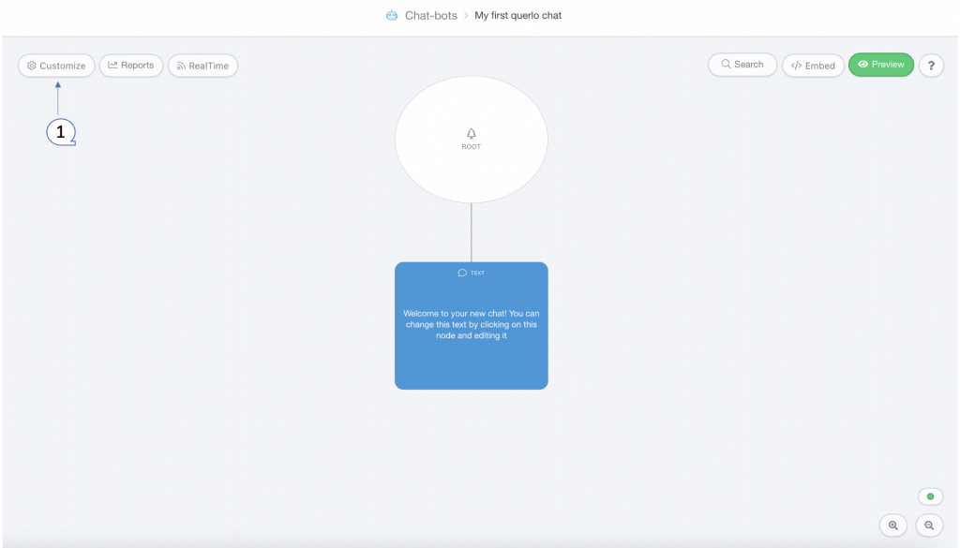Select the blue TEXT welcome node
This screenshot has width=960, height=548.
click(x=471, y=325)
